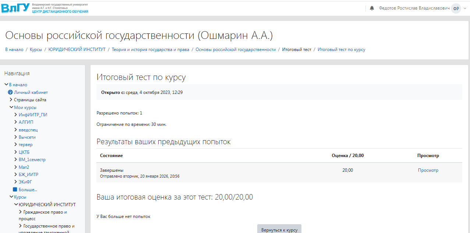Go to Теория и история государства breadcrumb
Image resolution: width=470 pixels, height=233 pixels.
[x=150, y=50]
